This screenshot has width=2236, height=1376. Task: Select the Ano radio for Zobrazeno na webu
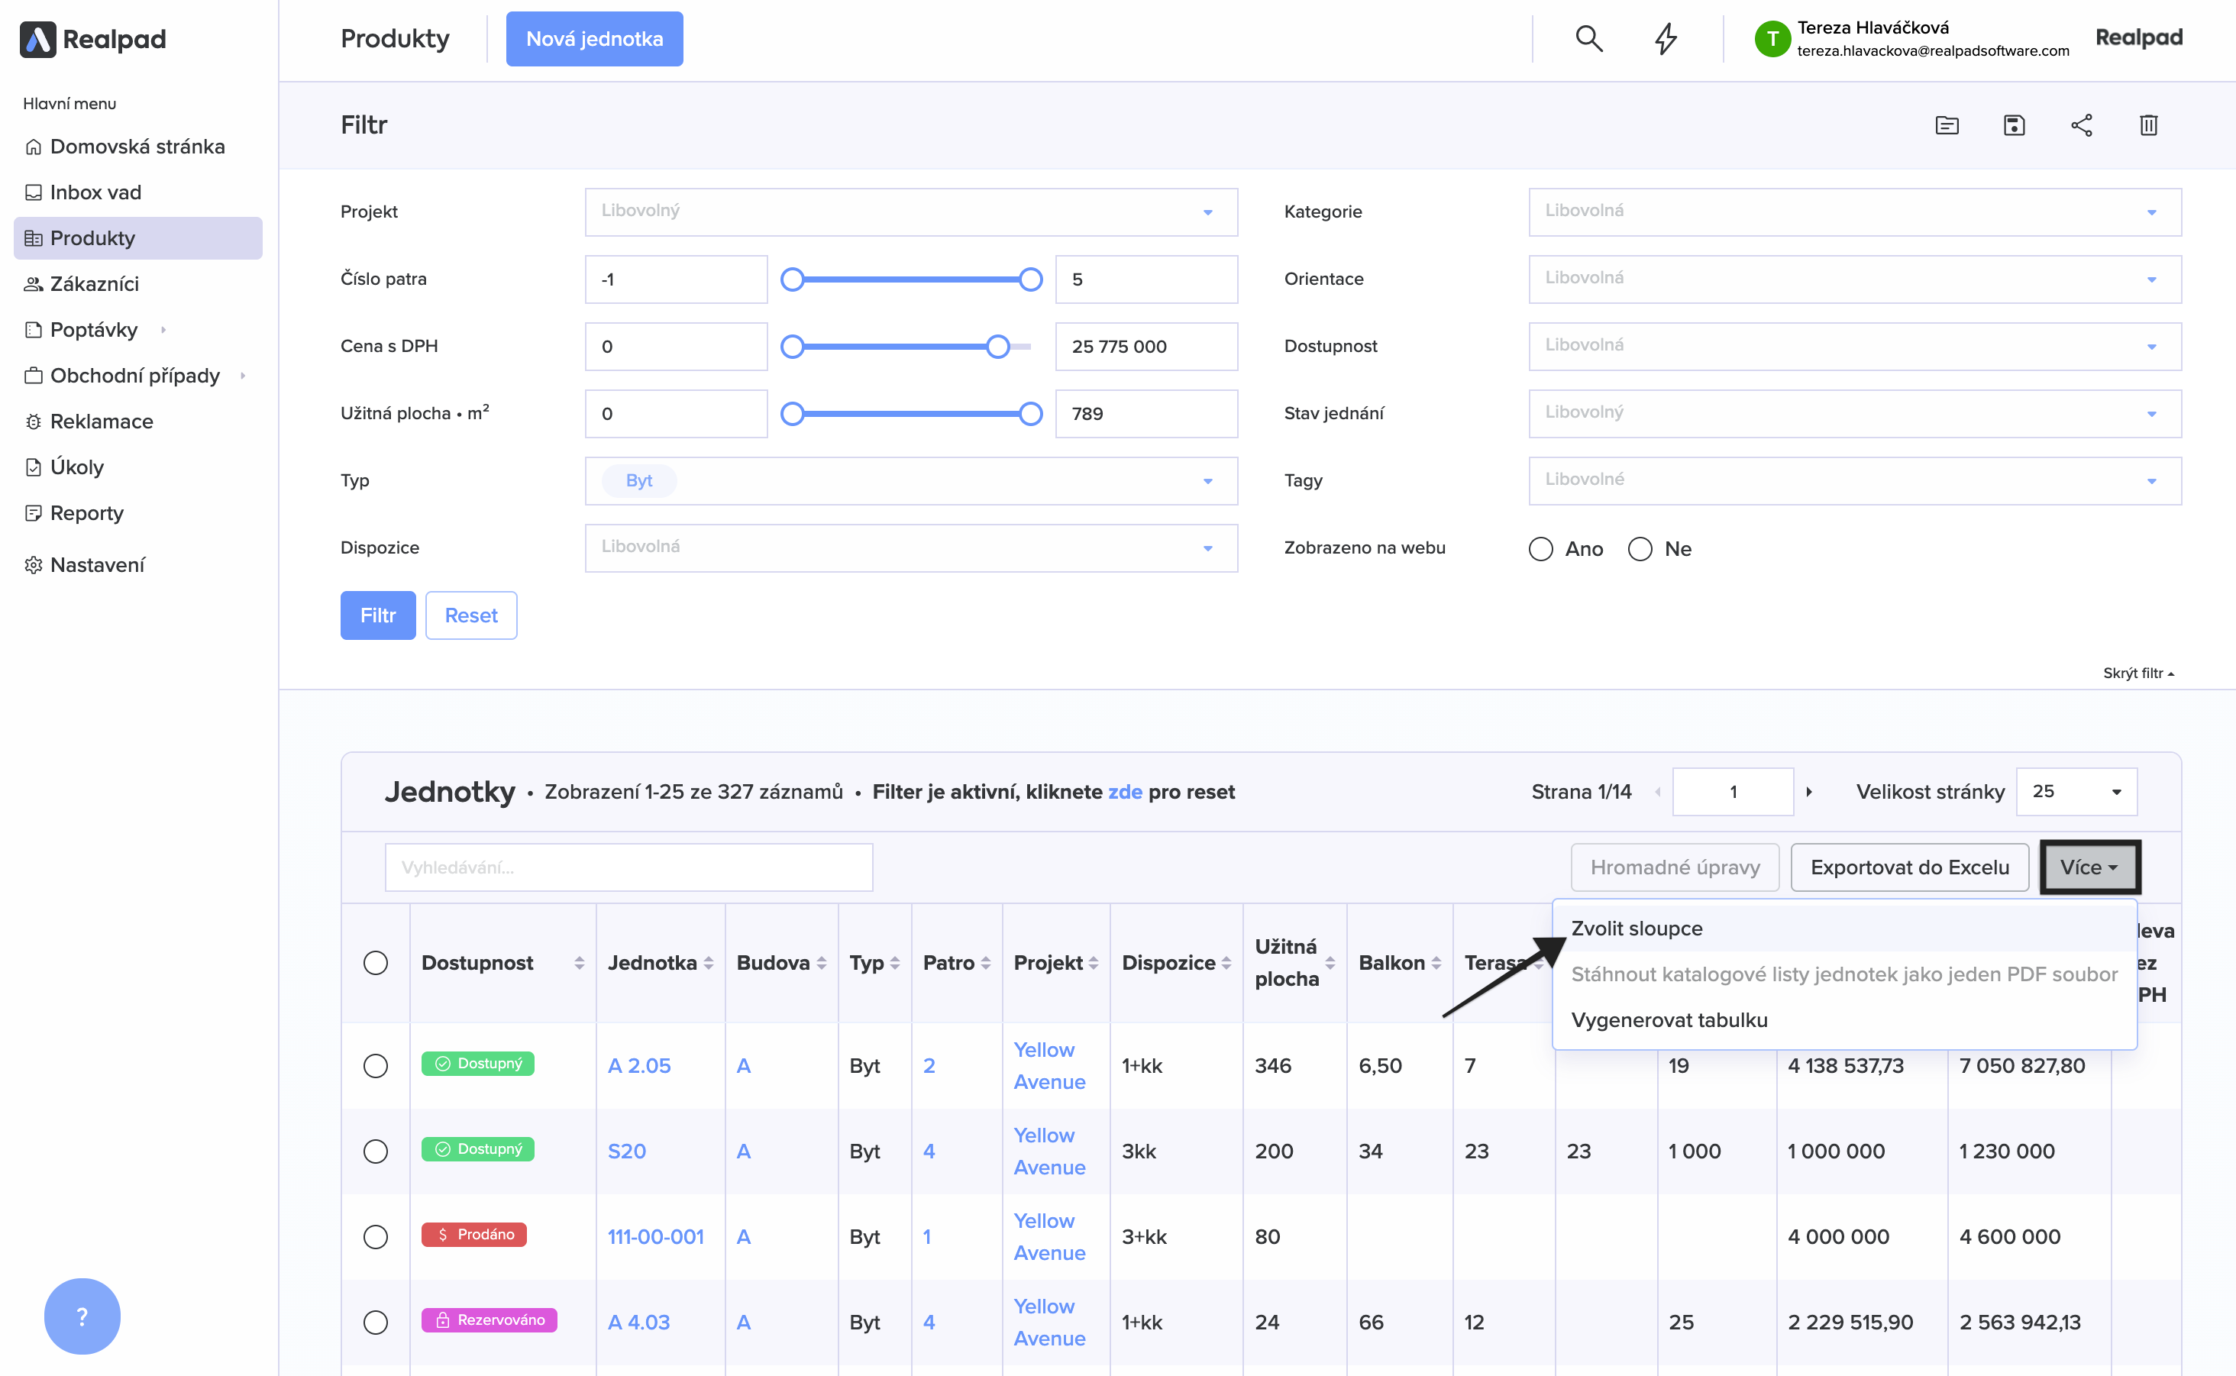pos(1541,549)
